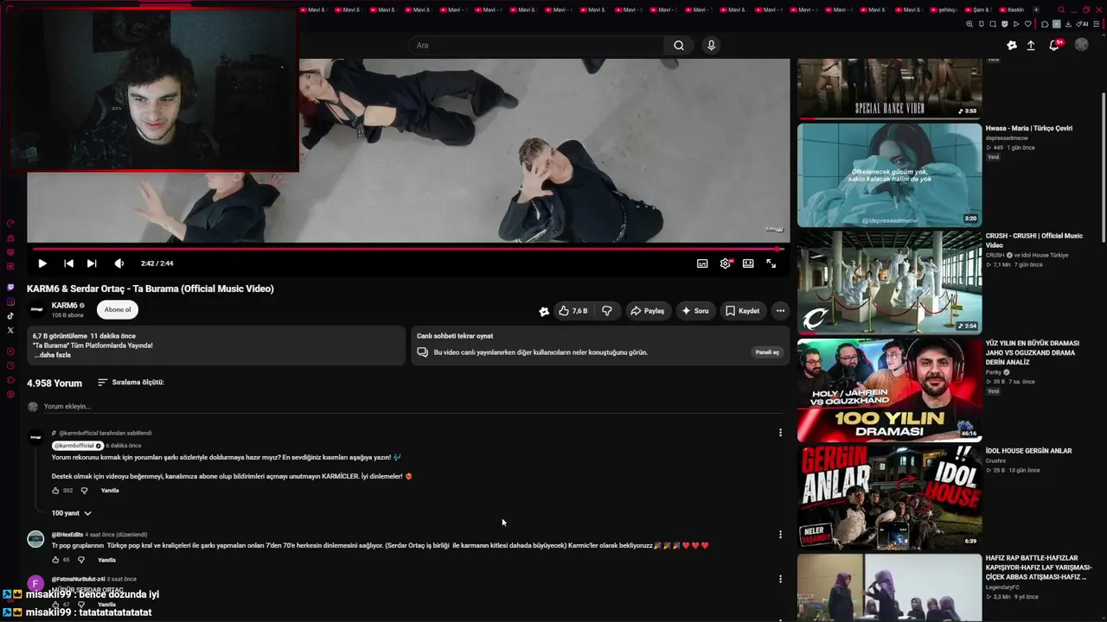The height and width of the screenshot is (622, 1107).
Task: Like the video with thumbs up
Action: click(x=573, y=311)
